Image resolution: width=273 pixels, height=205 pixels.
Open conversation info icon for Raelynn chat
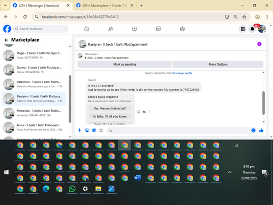click(x=259, y=44)
